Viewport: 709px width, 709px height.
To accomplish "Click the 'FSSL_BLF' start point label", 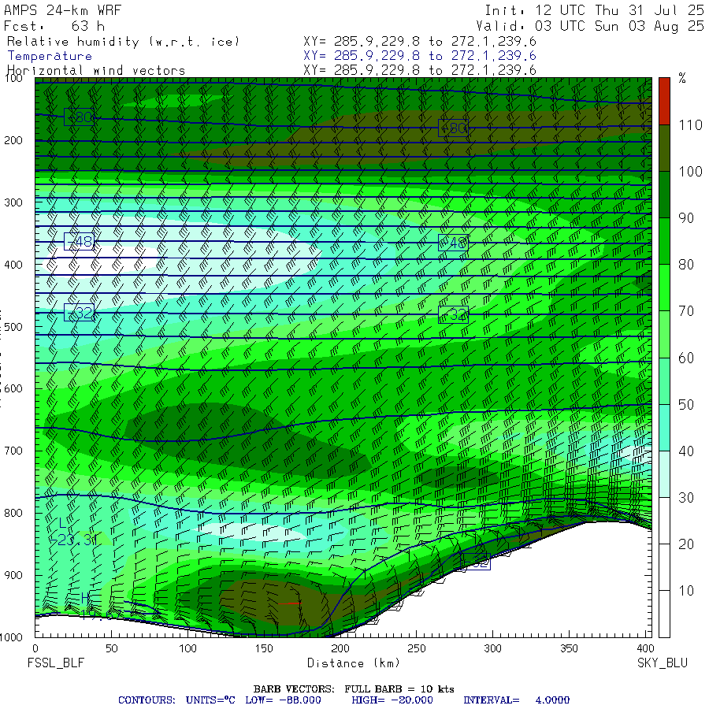I will [56, 663].
